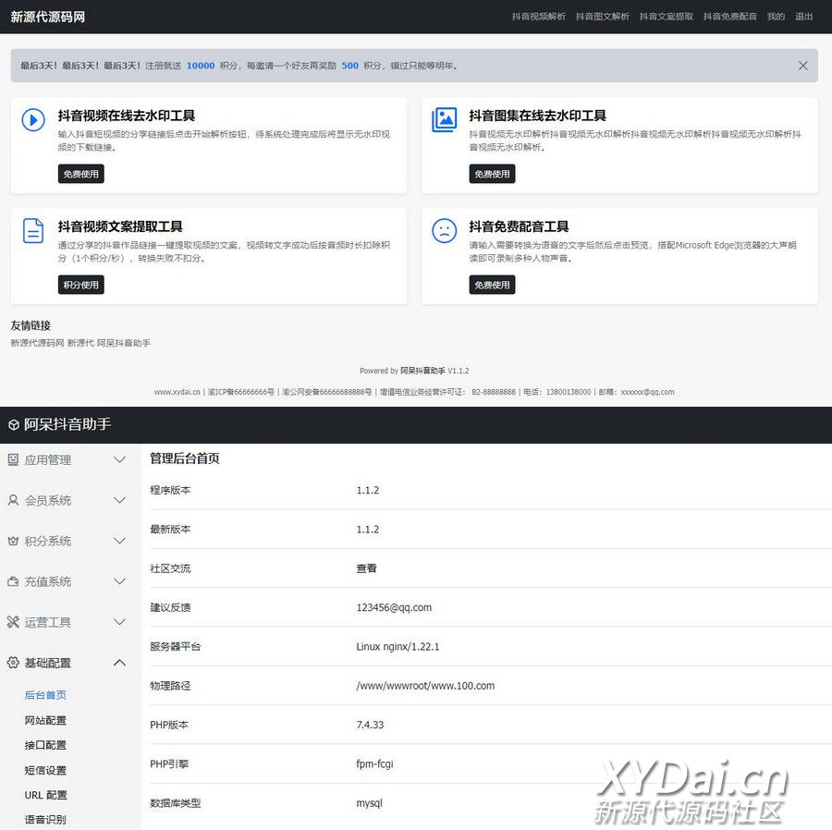Click the 运营工具 tools icon in sidebar
832x830 pixels.
pyautogui.click(x=13, y=622)
